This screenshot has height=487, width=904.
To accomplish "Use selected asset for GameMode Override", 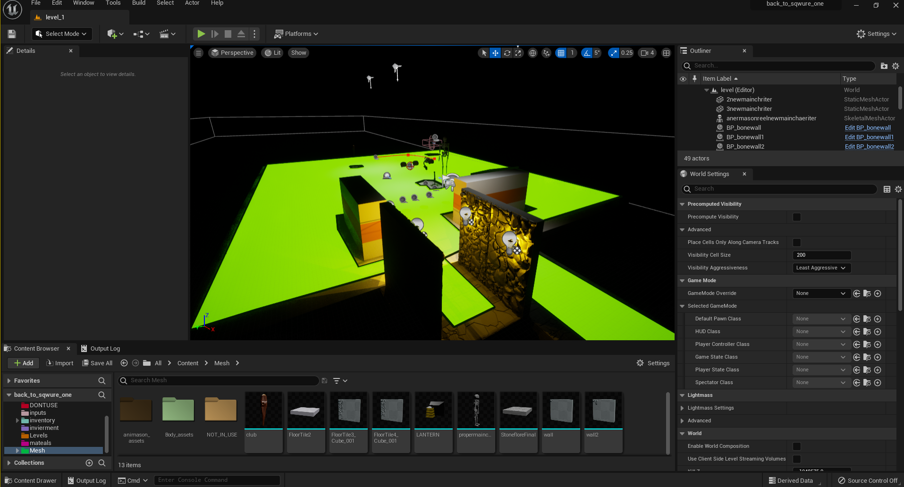I will (x=857, y=294).
